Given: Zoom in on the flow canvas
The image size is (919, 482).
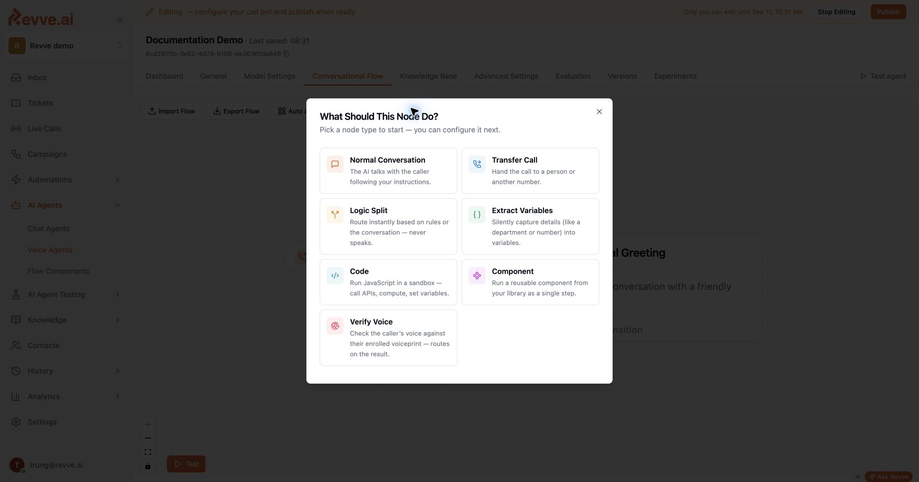Looking at the screenshot, I should click(148, 425).
